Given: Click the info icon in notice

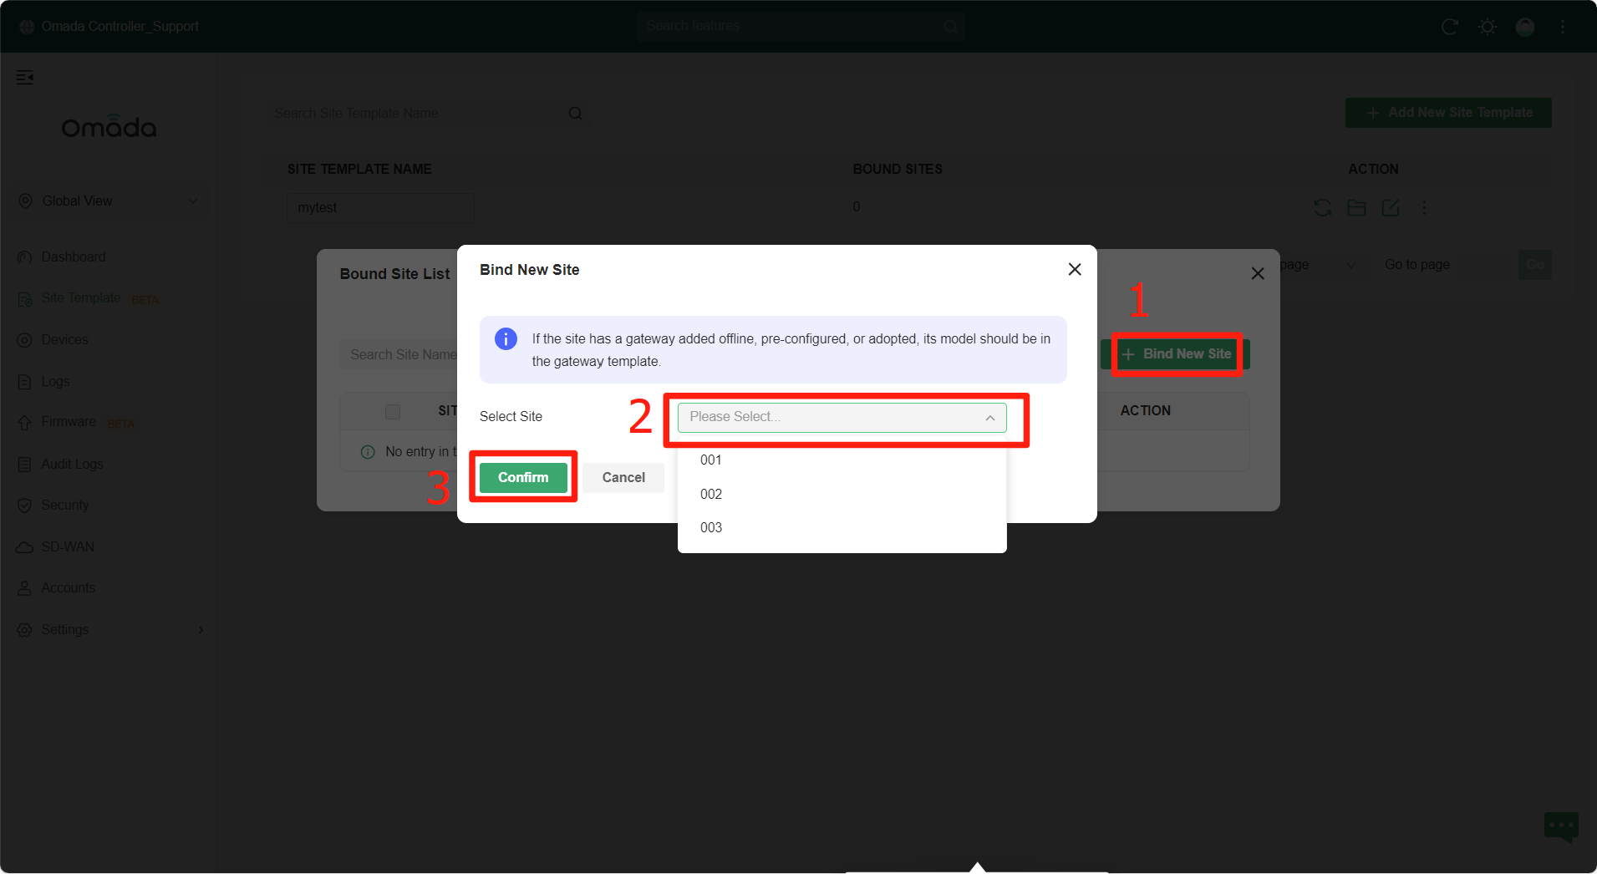Looking at the screenshot, I should (506, 338).
